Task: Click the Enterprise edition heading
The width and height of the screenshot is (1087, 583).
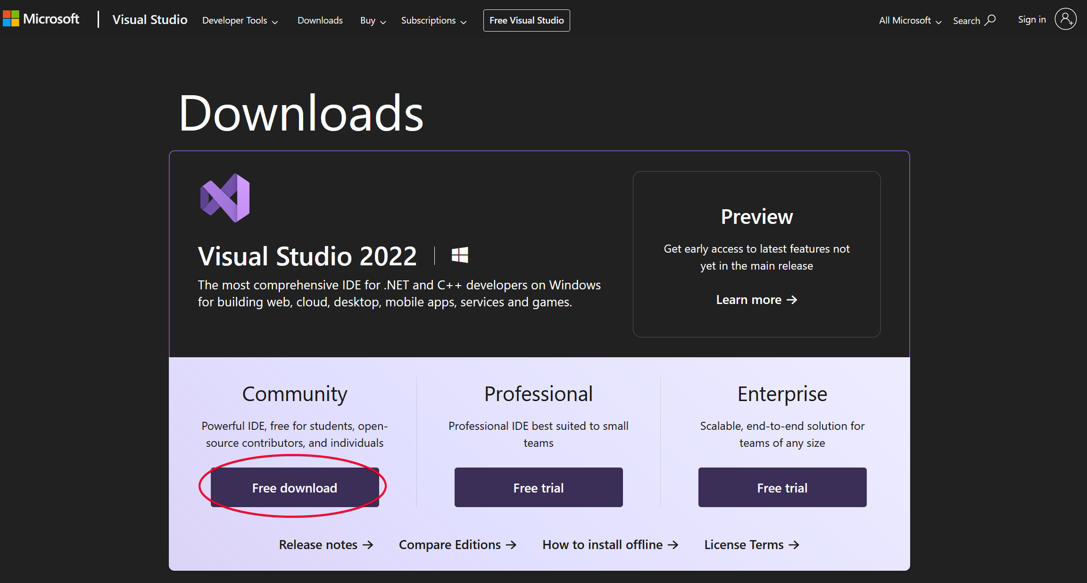Action: tap(782, 394)
